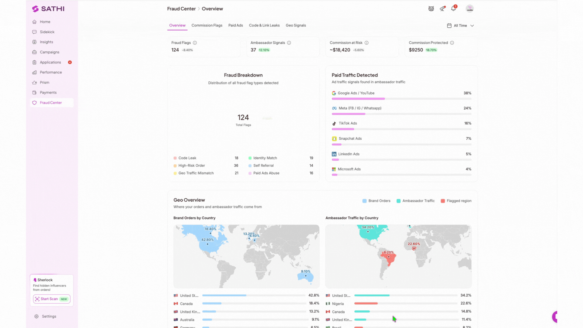Viewport: 583px width, 328px height.
Task: Go to Home in sidebar
Action: point(45,22)
